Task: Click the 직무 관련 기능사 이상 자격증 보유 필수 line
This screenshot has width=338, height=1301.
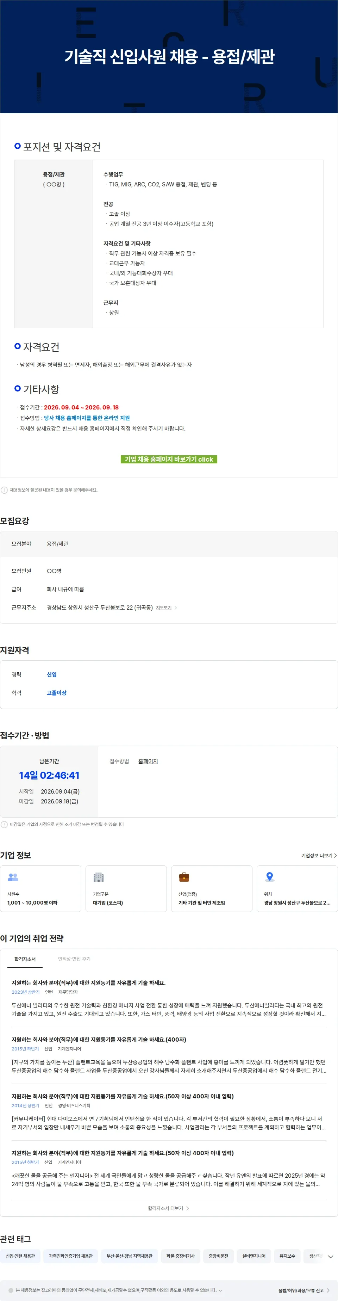Action: click(x=152, y=253)
